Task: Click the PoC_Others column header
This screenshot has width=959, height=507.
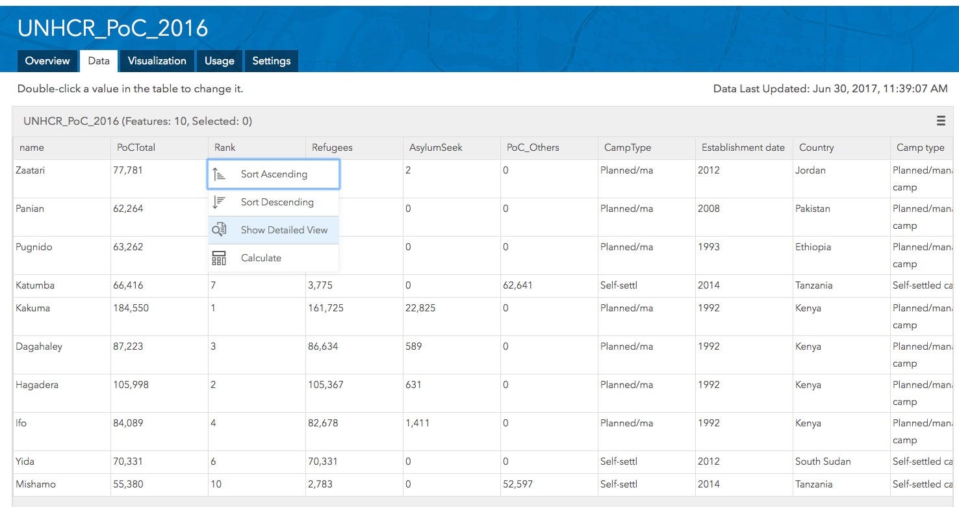Action: click(x=549, y=148)
